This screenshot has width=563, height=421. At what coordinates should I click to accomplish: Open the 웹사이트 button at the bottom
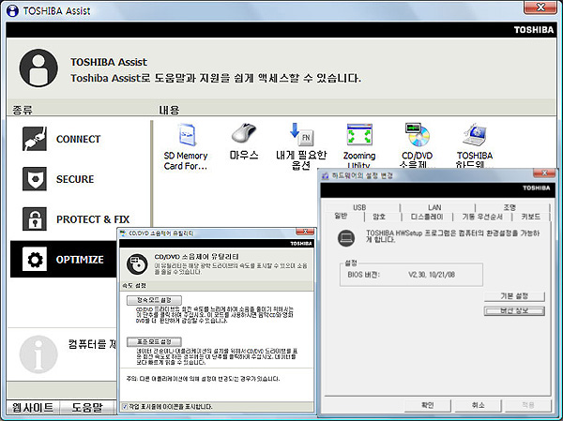(33, 407)
